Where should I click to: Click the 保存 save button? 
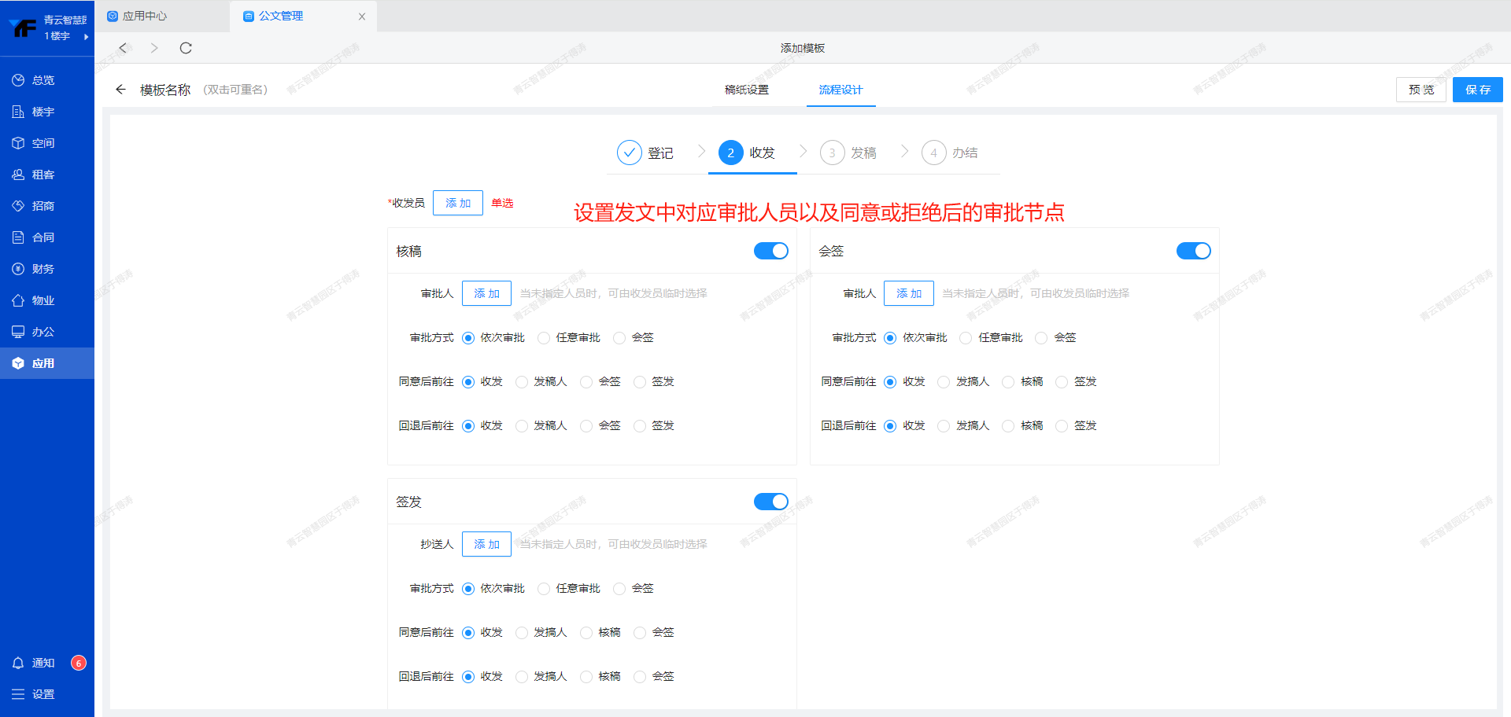tap(1477, 90)
